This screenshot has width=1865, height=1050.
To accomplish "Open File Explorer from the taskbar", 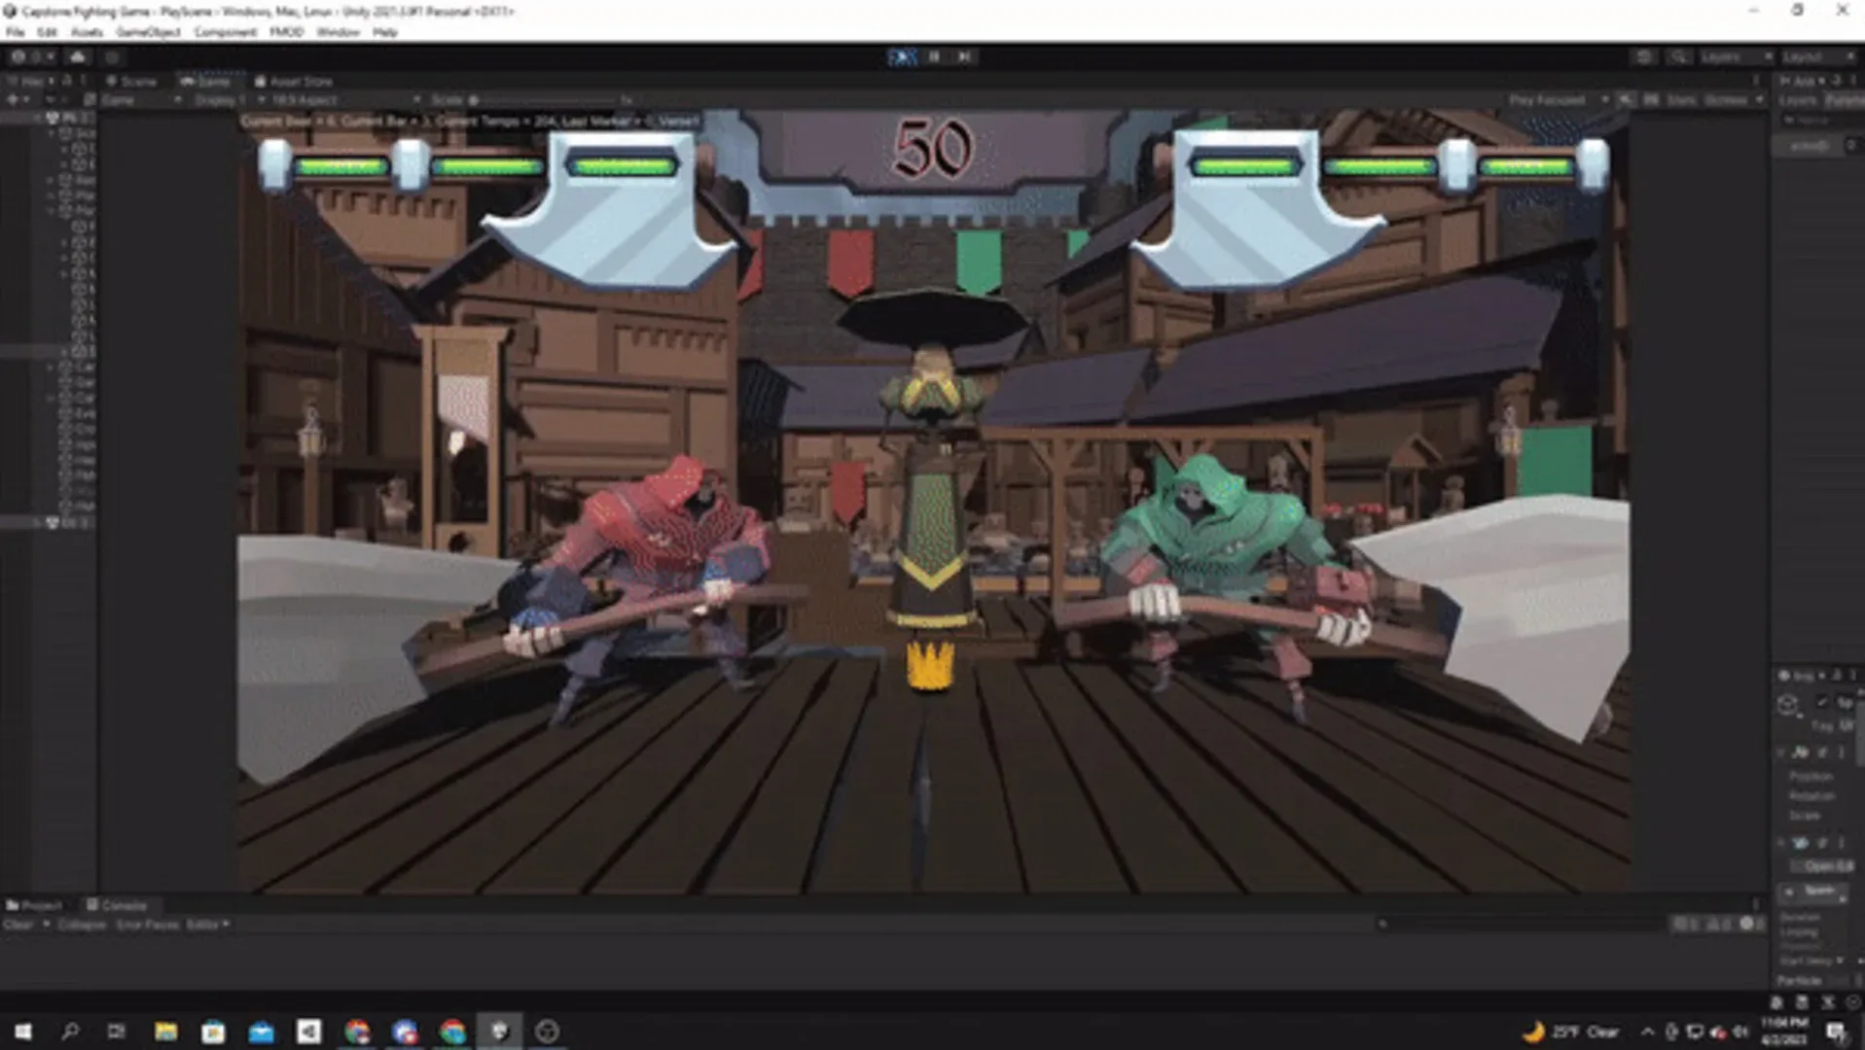I will pyautogui.click(x=165, y=1032).
